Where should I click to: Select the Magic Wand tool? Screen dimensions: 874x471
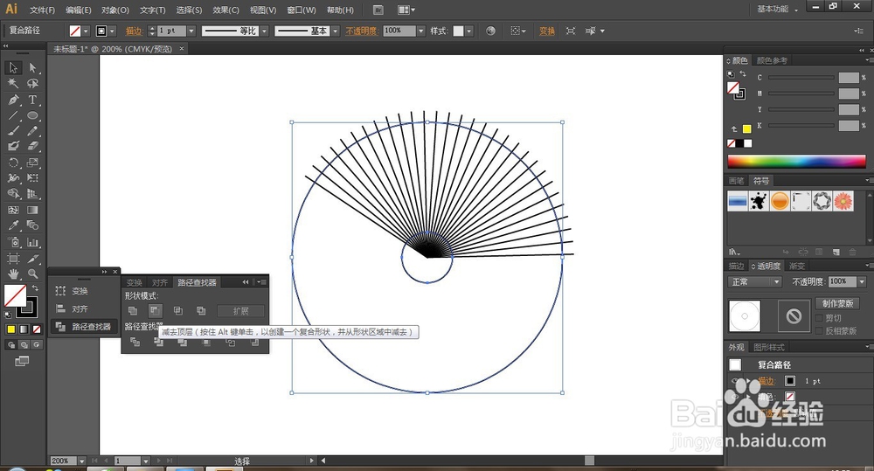pyautogui.click(x=13, y=84)
